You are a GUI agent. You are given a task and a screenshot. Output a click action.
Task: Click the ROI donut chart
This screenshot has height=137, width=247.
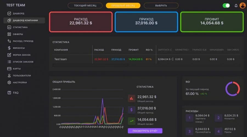(x=232, y=89)
